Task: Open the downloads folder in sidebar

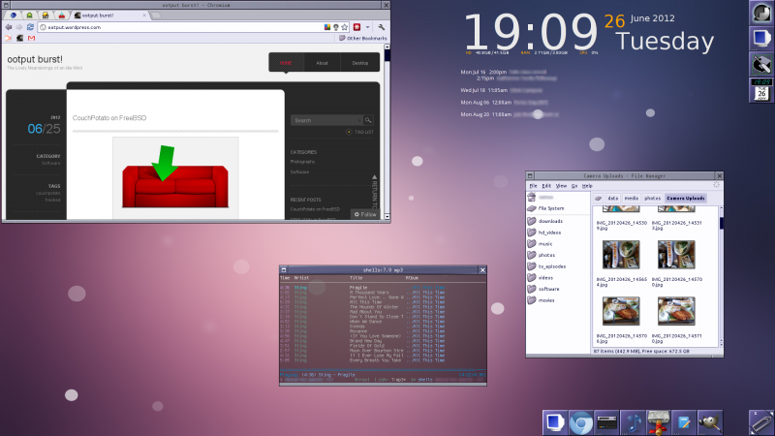Action: point(545,221)
